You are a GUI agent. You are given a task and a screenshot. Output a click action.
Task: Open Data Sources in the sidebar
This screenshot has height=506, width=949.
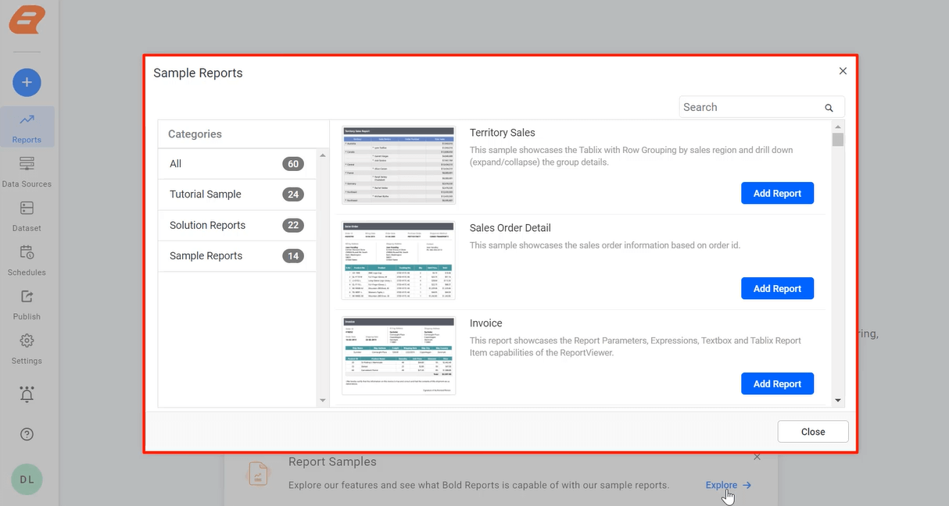point(27,172)
